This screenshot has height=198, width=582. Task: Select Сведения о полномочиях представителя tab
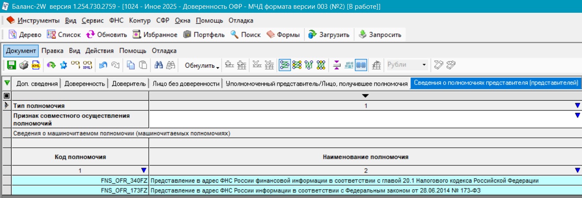pos(496,83)
